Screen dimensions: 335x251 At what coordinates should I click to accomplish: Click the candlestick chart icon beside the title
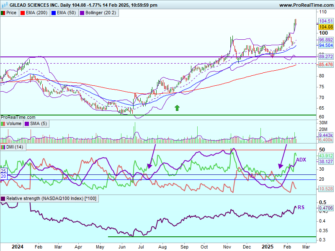pos(5,5)
